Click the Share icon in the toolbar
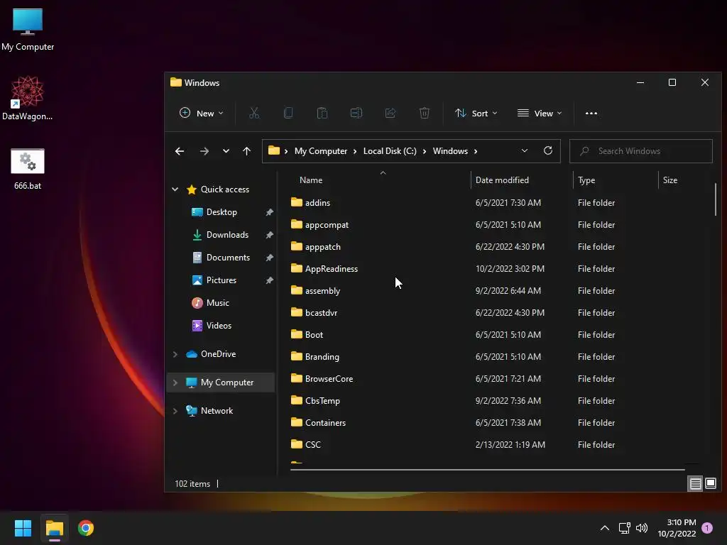The width and height of the screenshot is (727, 545). [390, 113]
